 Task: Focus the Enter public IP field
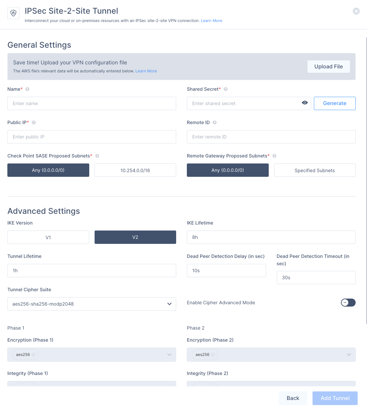click(x=92, y=137)
